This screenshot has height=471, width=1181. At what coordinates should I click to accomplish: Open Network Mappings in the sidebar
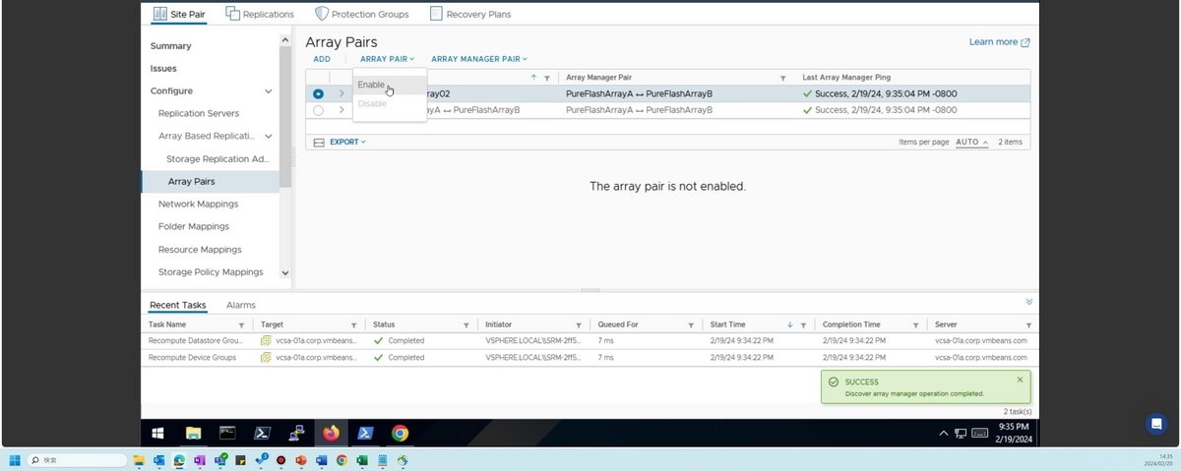click(x=198, y=205)
